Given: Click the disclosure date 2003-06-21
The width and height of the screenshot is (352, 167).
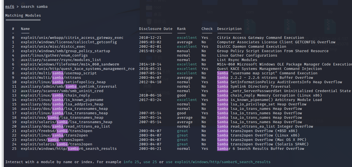Looking at the screenshot, I should [x=150, y=148].
